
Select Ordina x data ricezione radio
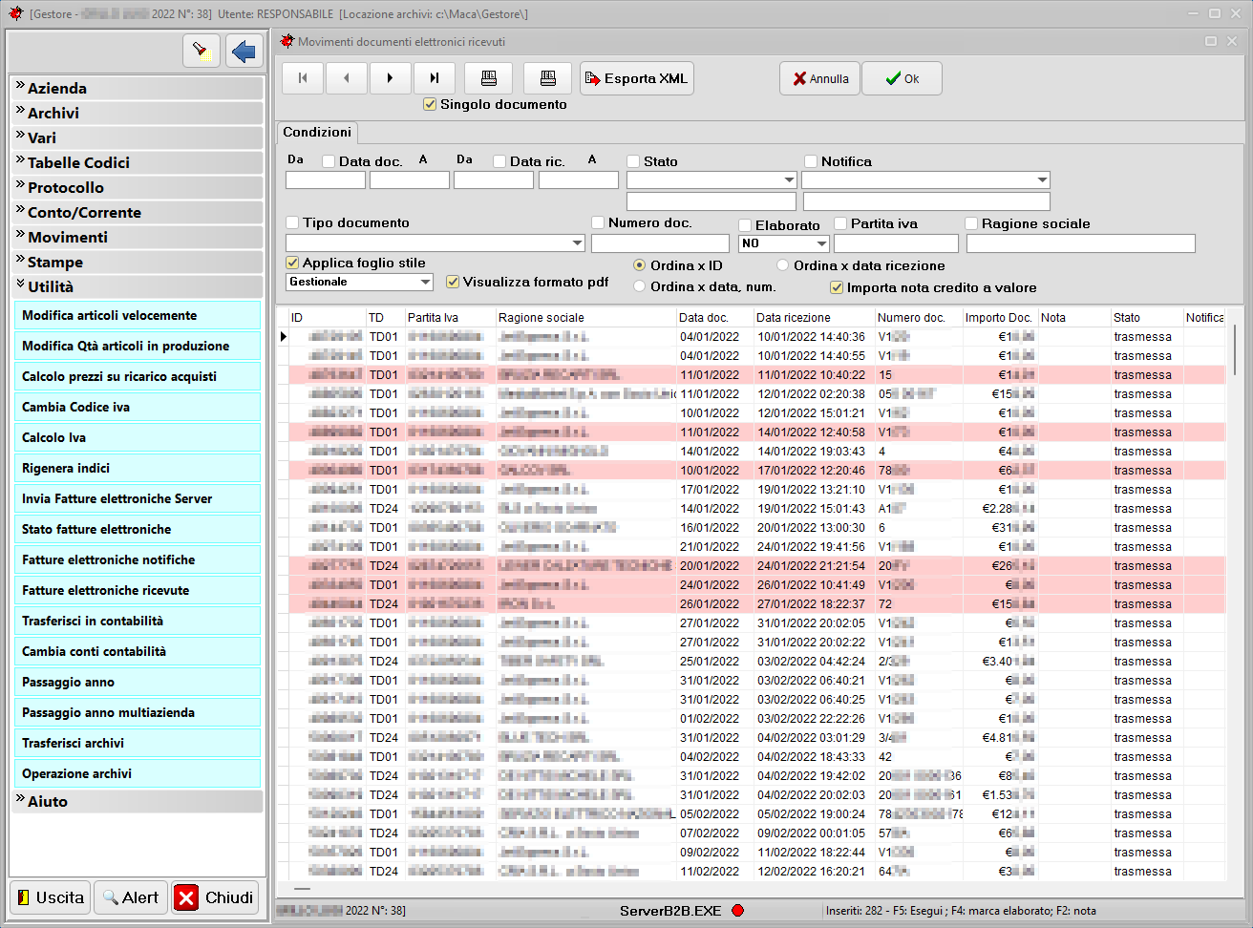783,265
